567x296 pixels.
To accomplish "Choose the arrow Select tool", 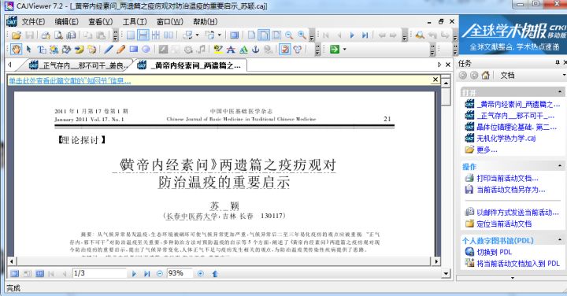I will 28,49.
